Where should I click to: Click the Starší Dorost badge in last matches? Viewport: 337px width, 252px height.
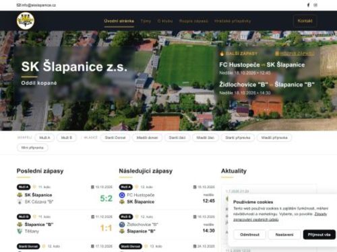point(28,247)
